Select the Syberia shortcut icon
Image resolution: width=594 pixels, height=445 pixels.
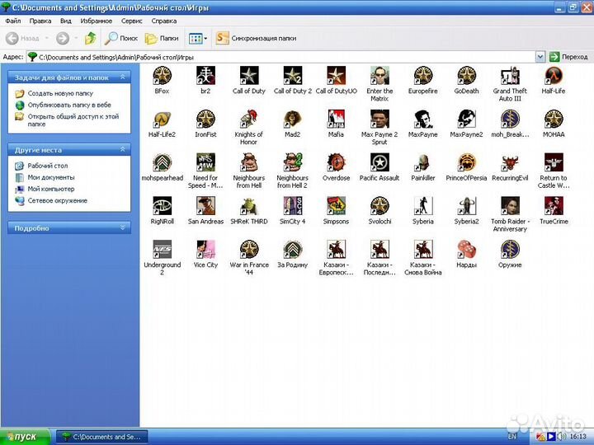(x=422, y=206)
